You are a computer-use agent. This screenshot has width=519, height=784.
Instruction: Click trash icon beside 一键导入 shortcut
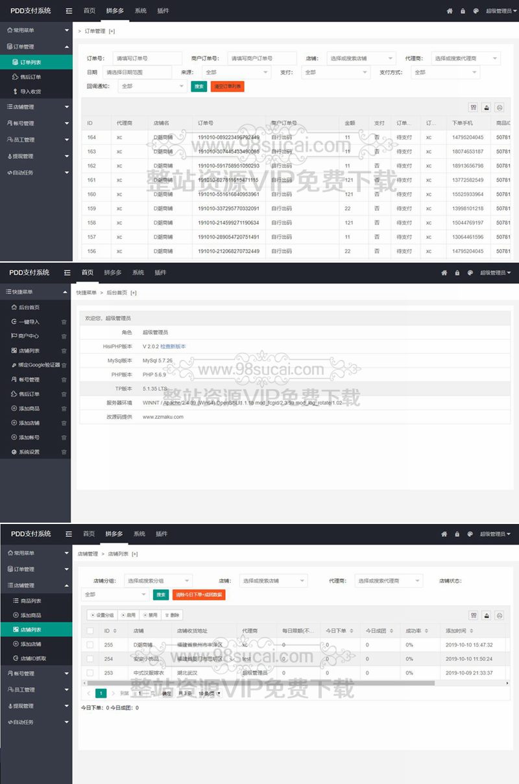coord(64,322)
